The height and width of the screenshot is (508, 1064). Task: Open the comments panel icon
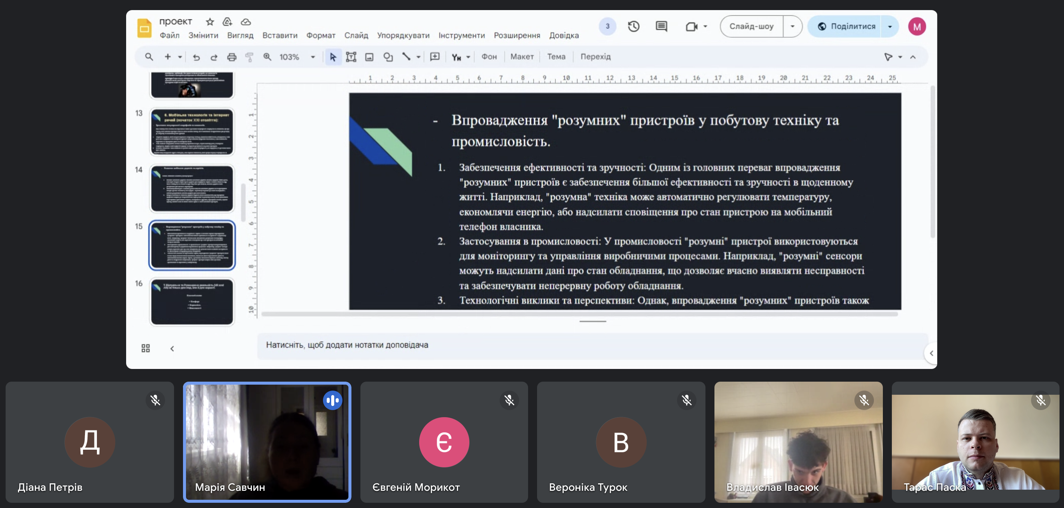(661, 27)
